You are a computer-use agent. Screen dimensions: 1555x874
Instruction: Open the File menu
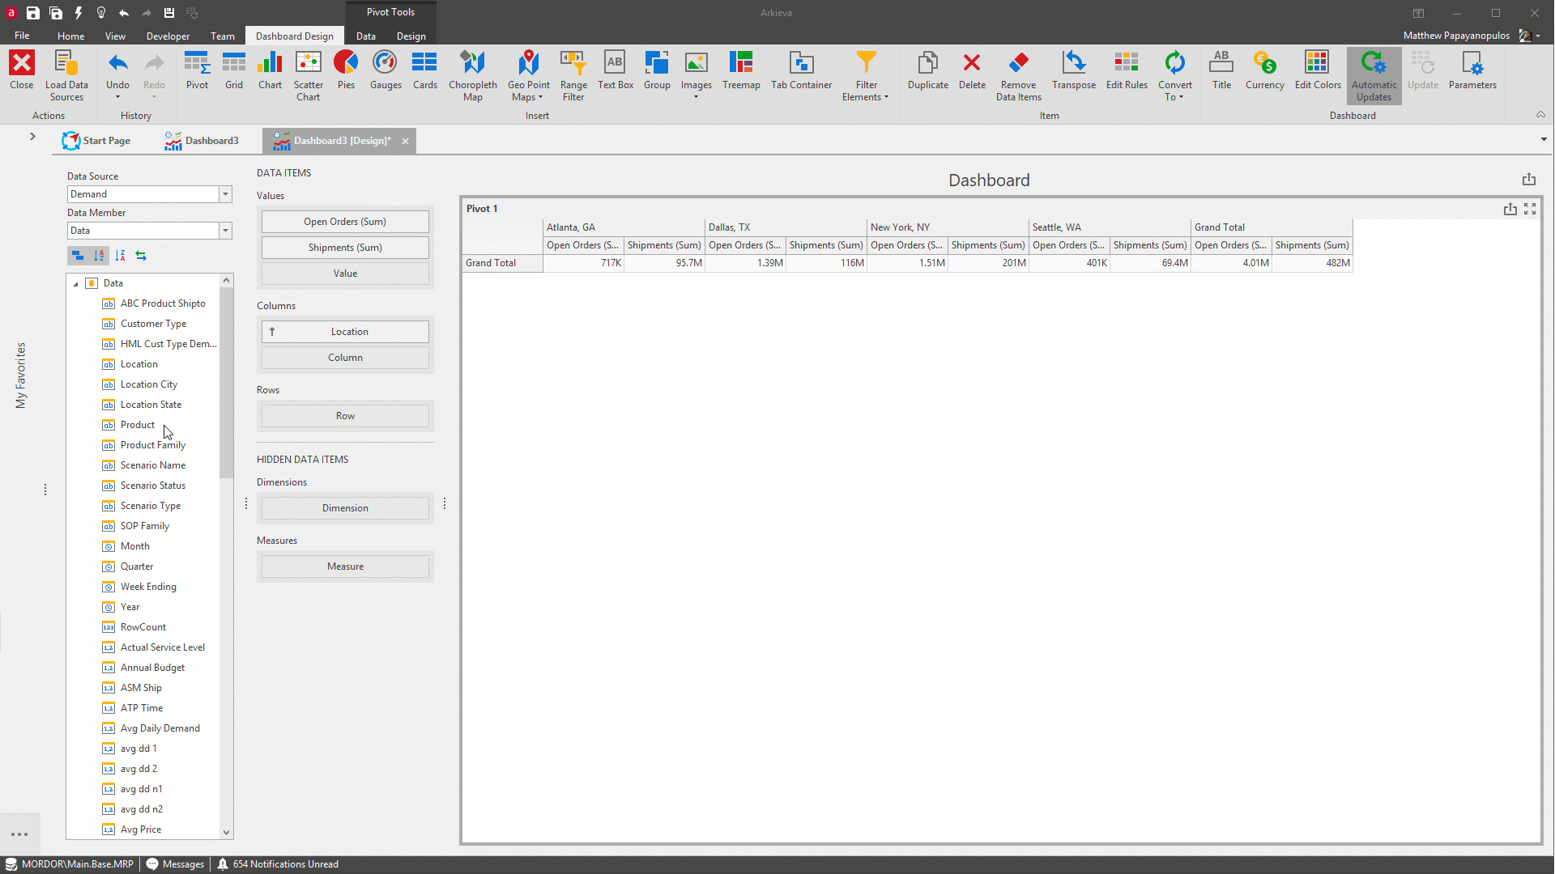point(22,36)
